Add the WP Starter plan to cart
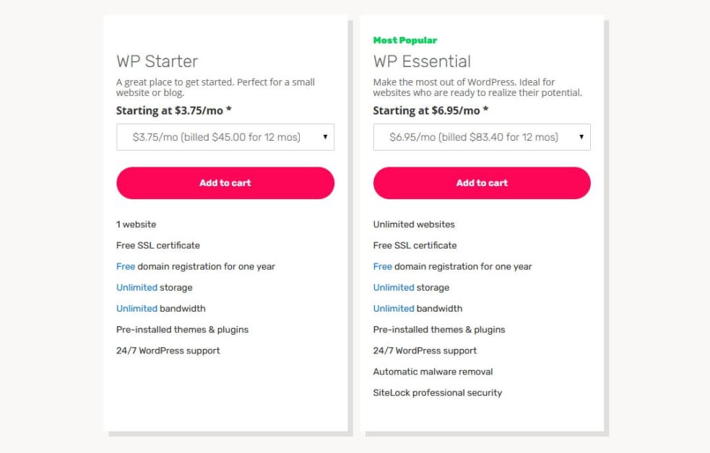The height and width of the screenshot is (453, 710). 225,182
